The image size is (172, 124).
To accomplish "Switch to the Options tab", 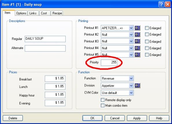I will click(21, 13).
